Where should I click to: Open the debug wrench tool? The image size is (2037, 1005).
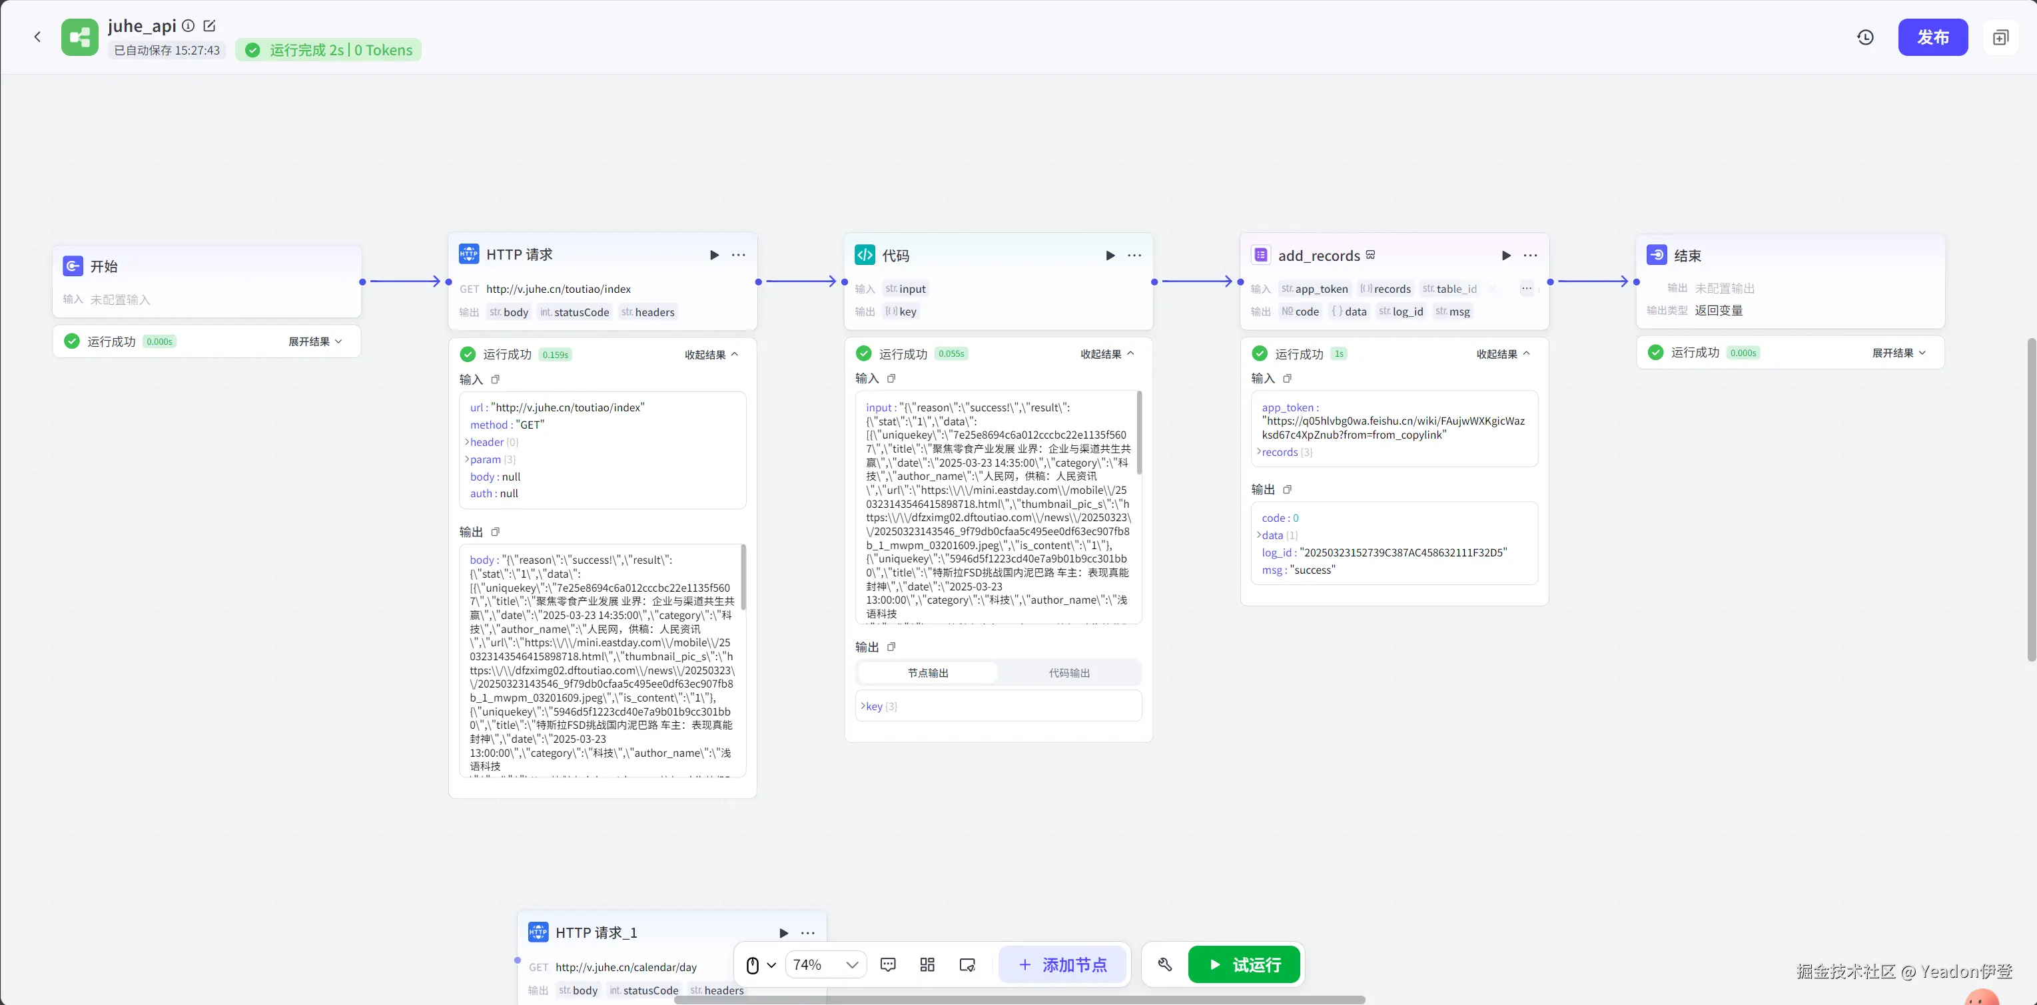(x=1165, y=964)
